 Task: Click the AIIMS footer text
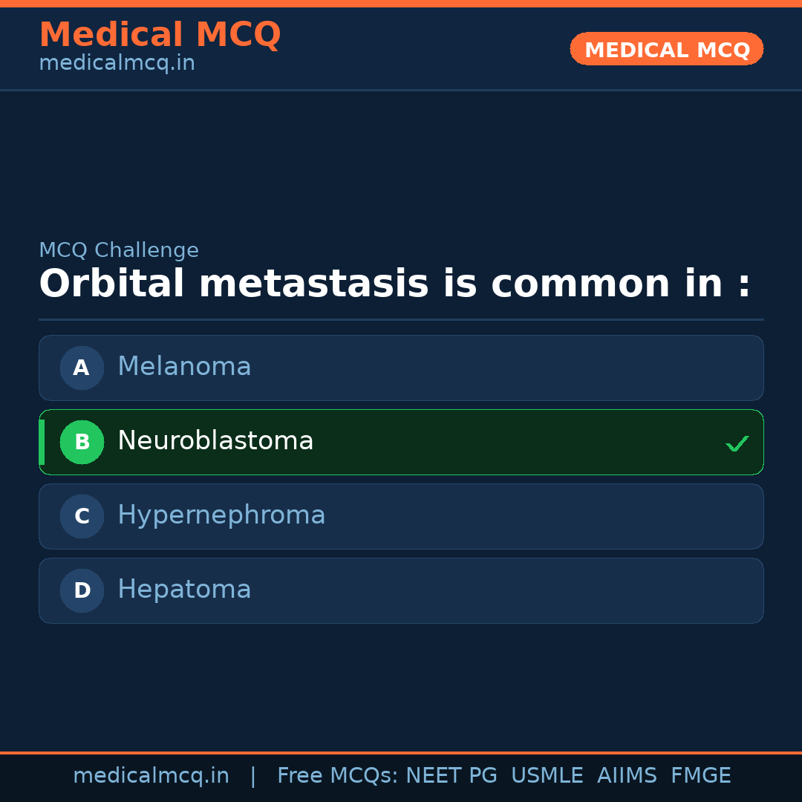coord(627,776)
